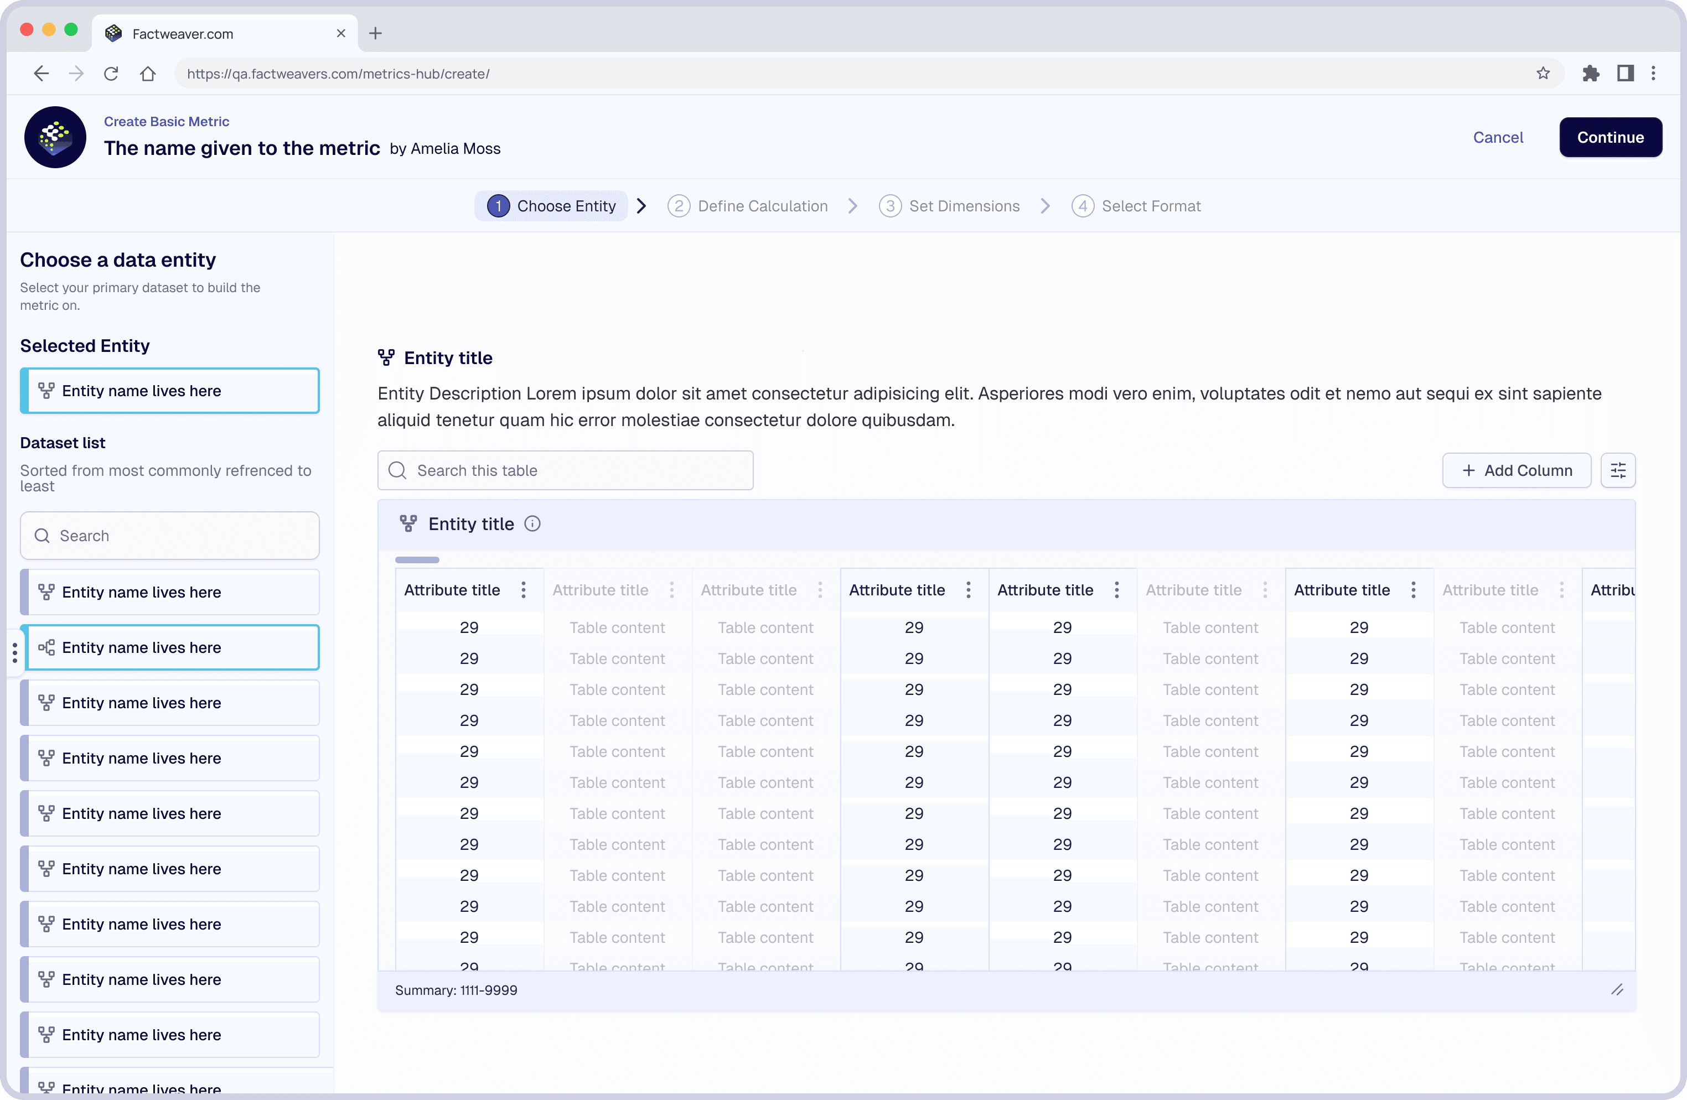Click the entity icon in the table header bar

tap(408, 524)
